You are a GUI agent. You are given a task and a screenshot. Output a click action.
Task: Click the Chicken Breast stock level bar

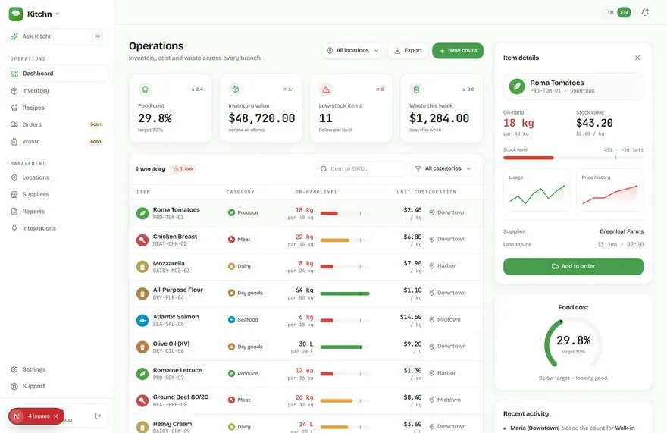[345, 240]
